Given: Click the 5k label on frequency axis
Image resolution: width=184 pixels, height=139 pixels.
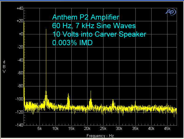Looking at the screenshot, I should (39, 129).
